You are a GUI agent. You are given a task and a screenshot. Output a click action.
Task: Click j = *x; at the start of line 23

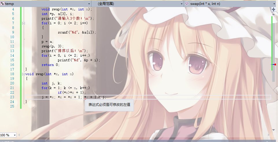click(x=49, y=97)
